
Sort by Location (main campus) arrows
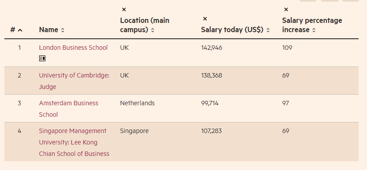(152, 30)
